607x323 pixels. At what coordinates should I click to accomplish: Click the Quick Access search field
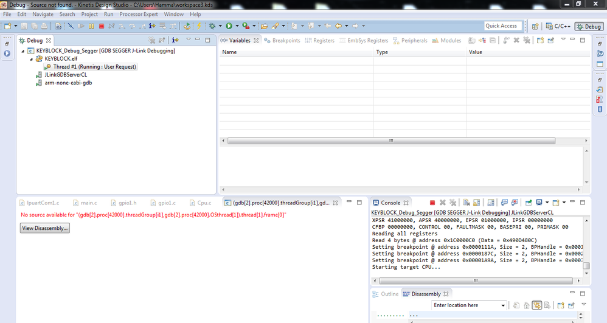pyautogui.click(x=503, y=26)
